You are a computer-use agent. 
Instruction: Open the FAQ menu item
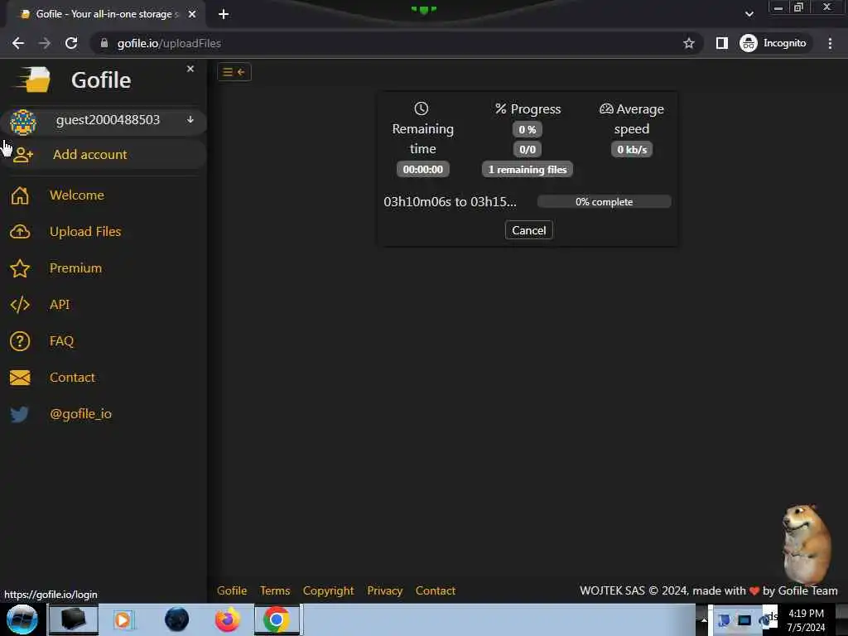[61, 340]
